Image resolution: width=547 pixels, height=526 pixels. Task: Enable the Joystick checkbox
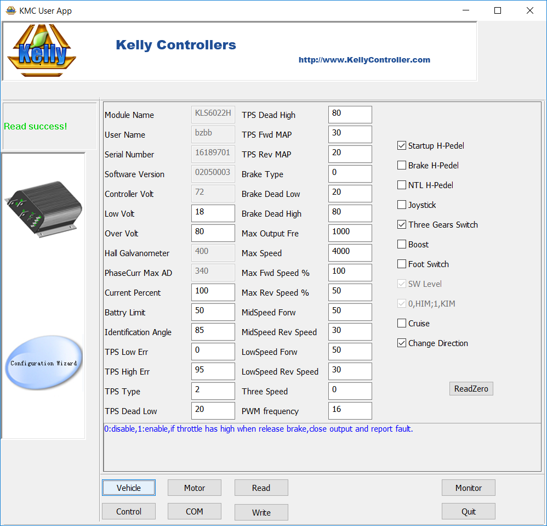pyautogui.click(x=402, y=205)
